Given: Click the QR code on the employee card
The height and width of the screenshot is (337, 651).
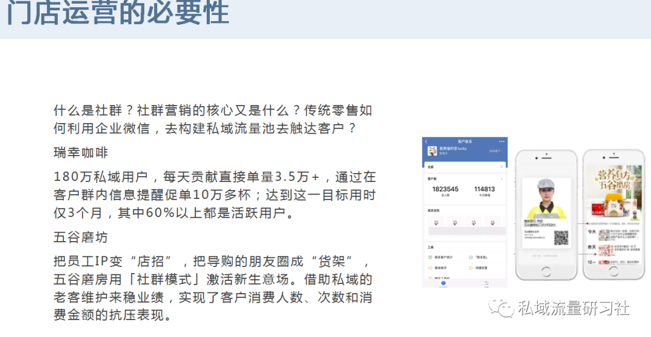Looking at the screenshot, I should [x=561, y=238].
